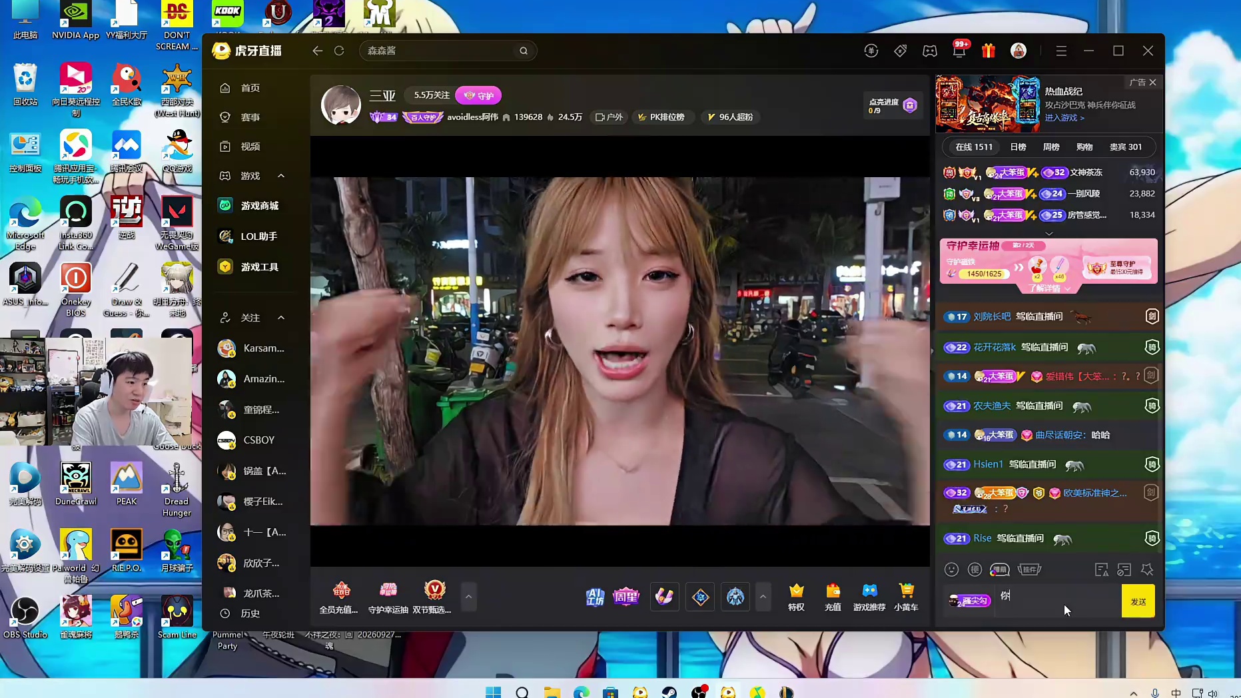Open the emoji picker in chat

tap(952, 569)
